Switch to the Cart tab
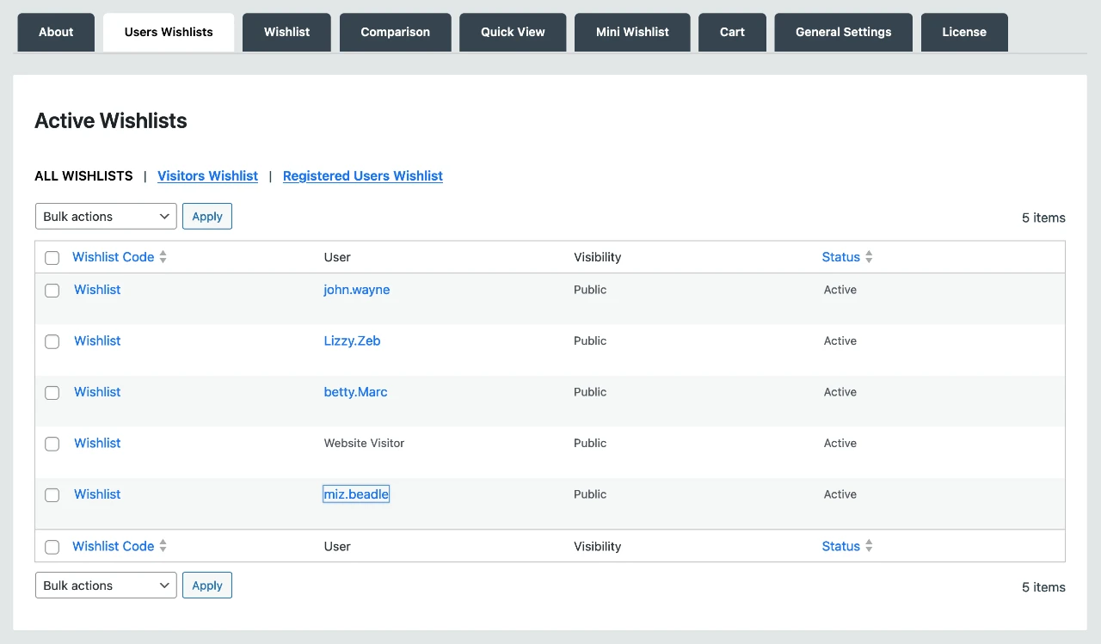1101x644 pixels. click(732, 32)
